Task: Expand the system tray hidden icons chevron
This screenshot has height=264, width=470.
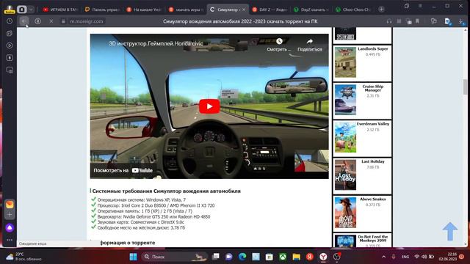Action: click(383, 257)
